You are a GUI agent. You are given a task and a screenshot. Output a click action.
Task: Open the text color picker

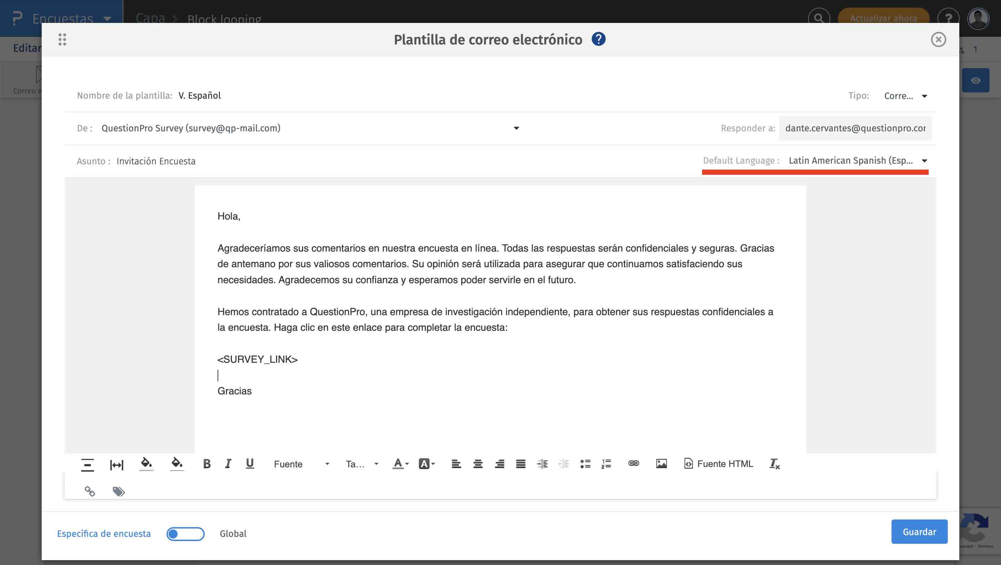pos(399,464)
